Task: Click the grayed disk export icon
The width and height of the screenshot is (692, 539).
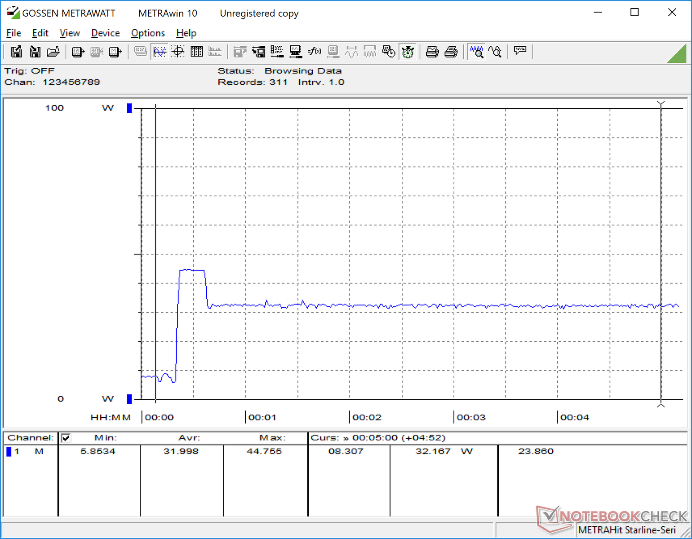Action: (240, 52)
